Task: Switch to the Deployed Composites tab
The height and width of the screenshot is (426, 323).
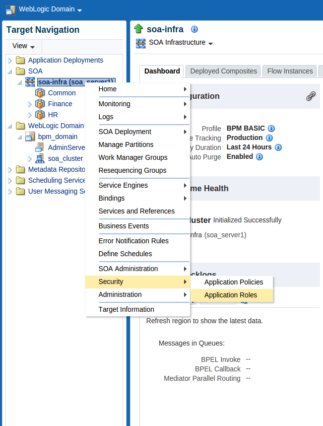Action: pyautogui.click(x=223, y=71)
